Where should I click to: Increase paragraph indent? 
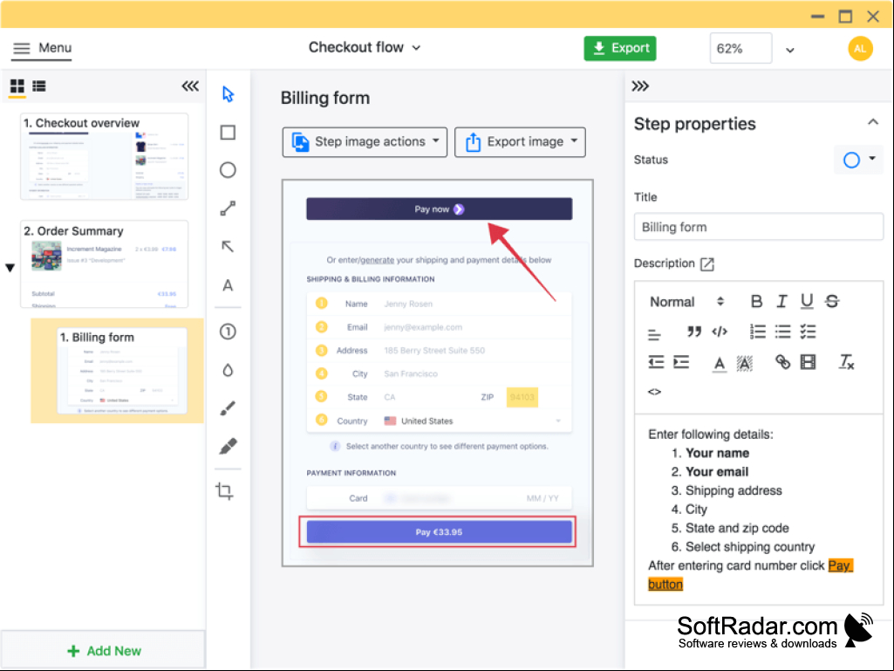(681, 362)
